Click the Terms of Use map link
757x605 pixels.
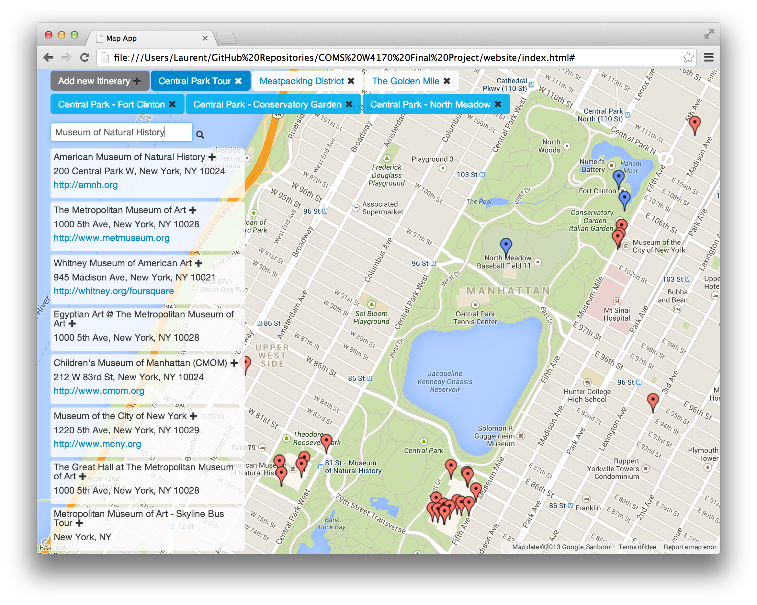637,547
